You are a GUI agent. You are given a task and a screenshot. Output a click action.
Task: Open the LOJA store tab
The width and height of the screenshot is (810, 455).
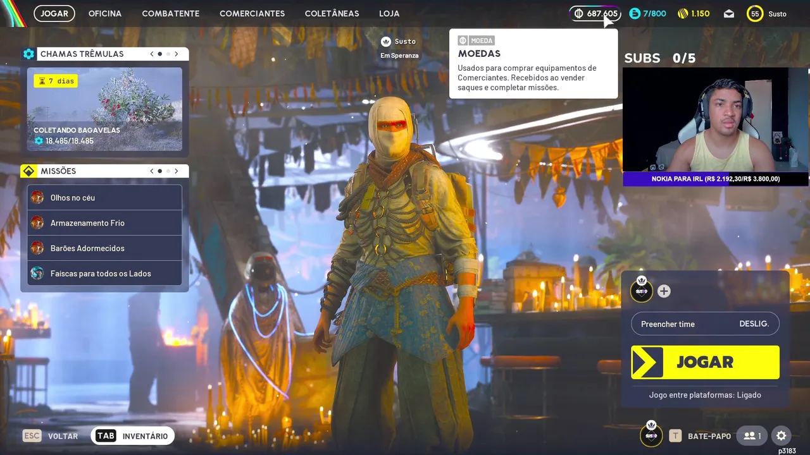(389, 13)
